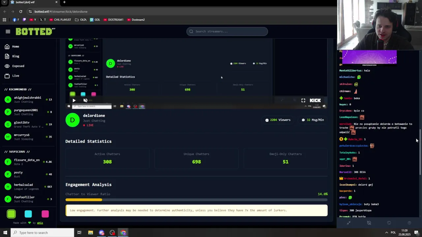Select recommended streamer purgequeen2001
This screenshot has width=422, height=237.
click(28, 112)
